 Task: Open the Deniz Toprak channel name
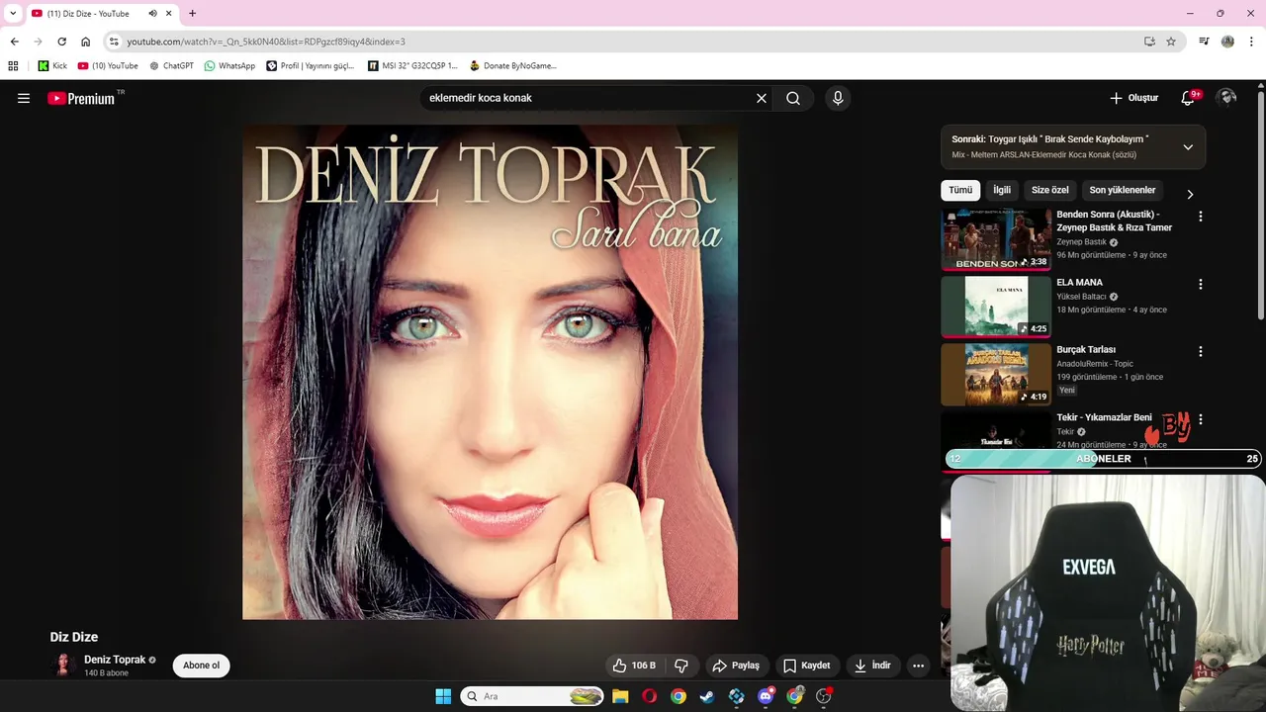coord(115,660)
